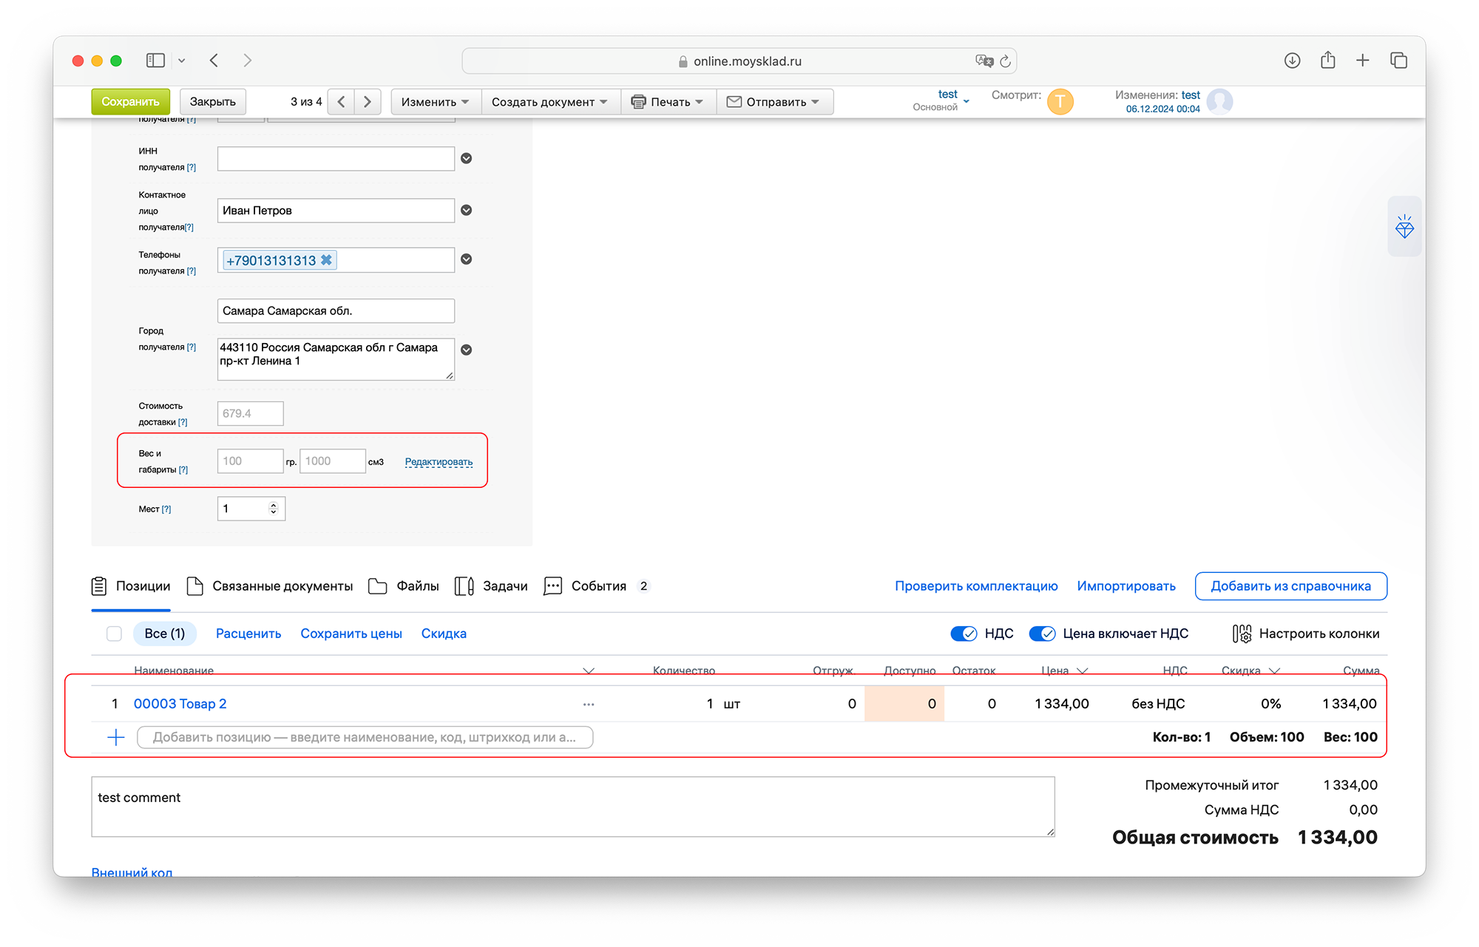This screenshot has height=947, width=1479.
Task: Open the Печать dropdown
Action: click(x=669, y=102)
